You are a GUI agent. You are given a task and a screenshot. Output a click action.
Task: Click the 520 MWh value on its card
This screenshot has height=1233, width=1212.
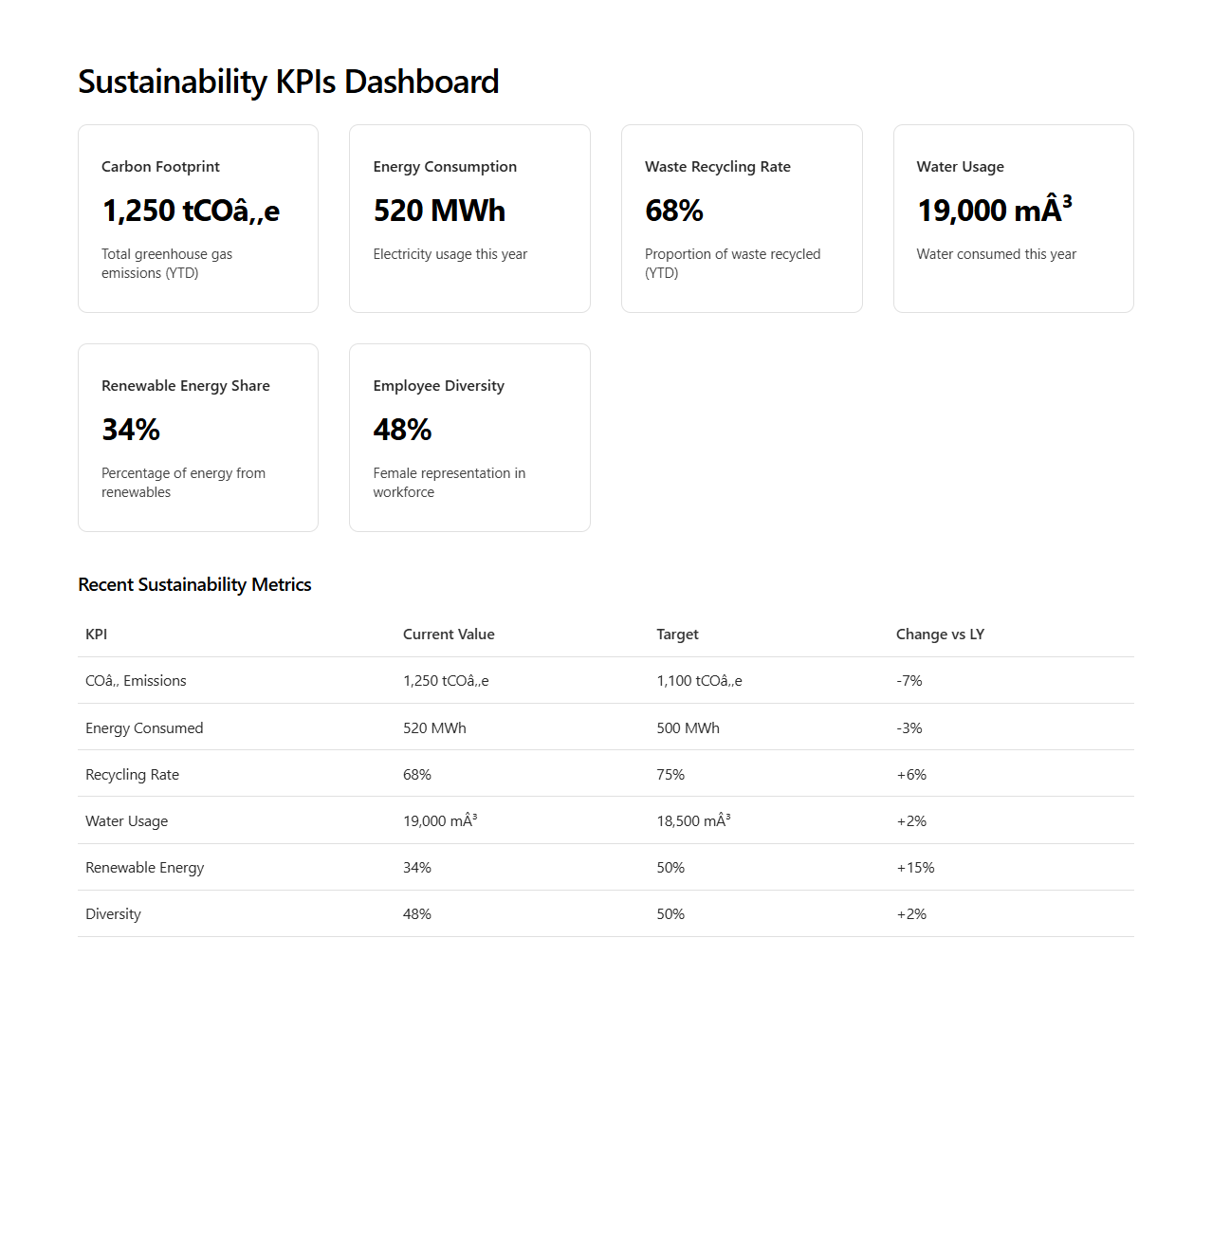click(438, 210)
